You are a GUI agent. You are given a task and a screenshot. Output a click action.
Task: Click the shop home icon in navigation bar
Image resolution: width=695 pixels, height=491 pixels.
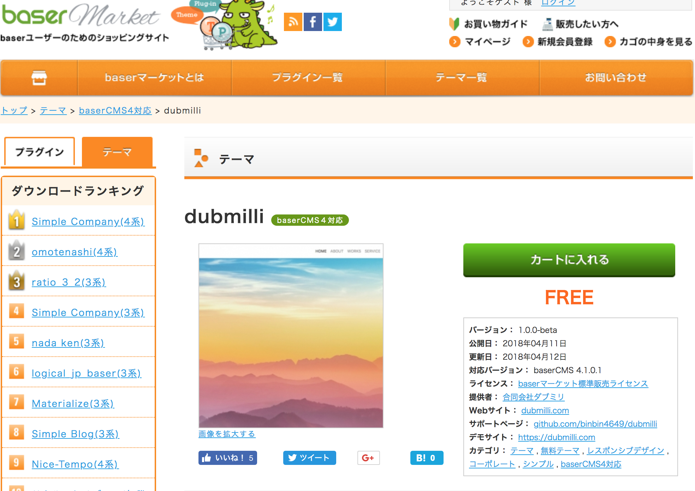tap(39, 78)
